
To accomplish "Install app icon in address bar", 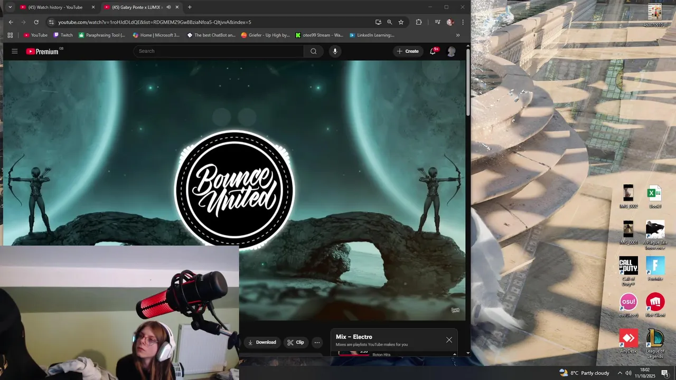I will point(378,22).
